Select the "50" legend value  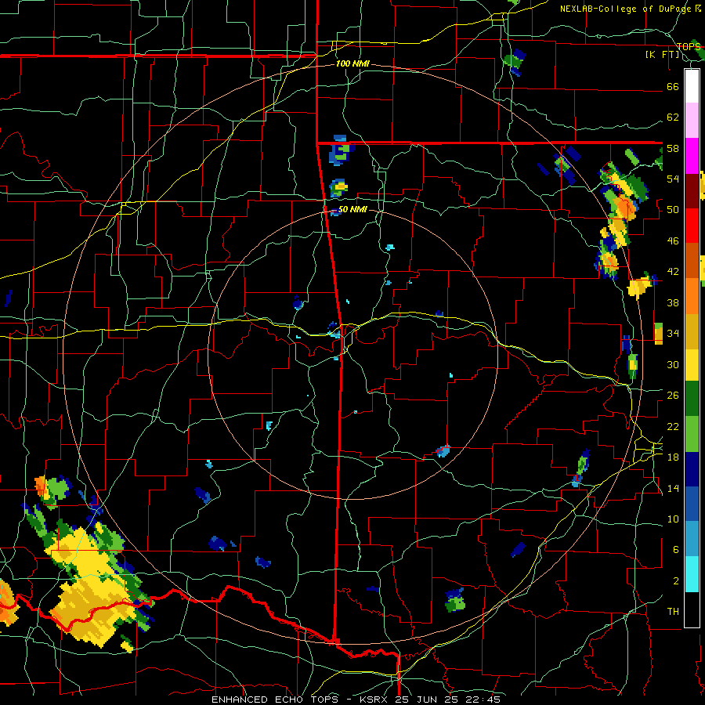(x=673, y=209)
